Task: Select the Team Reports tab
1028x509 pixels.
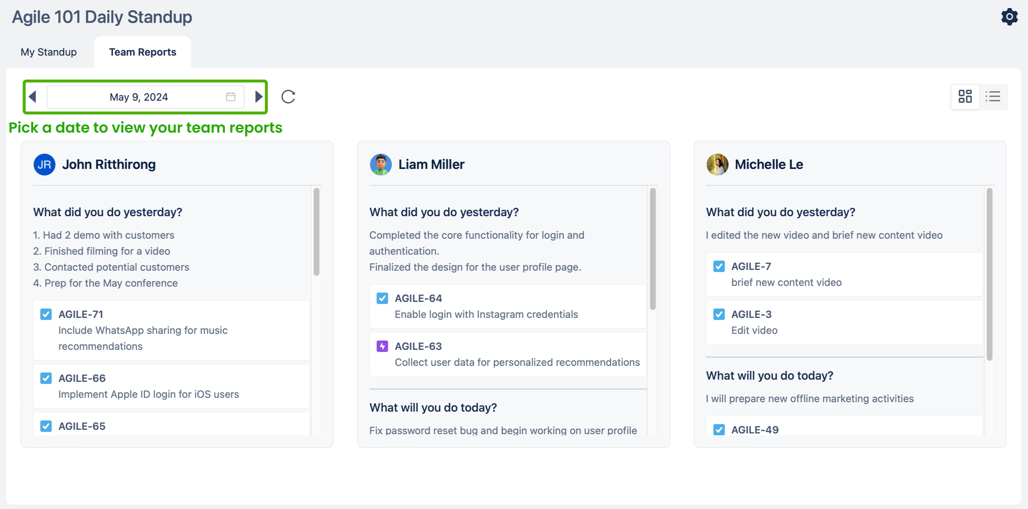Action: [x=143, y=52]
